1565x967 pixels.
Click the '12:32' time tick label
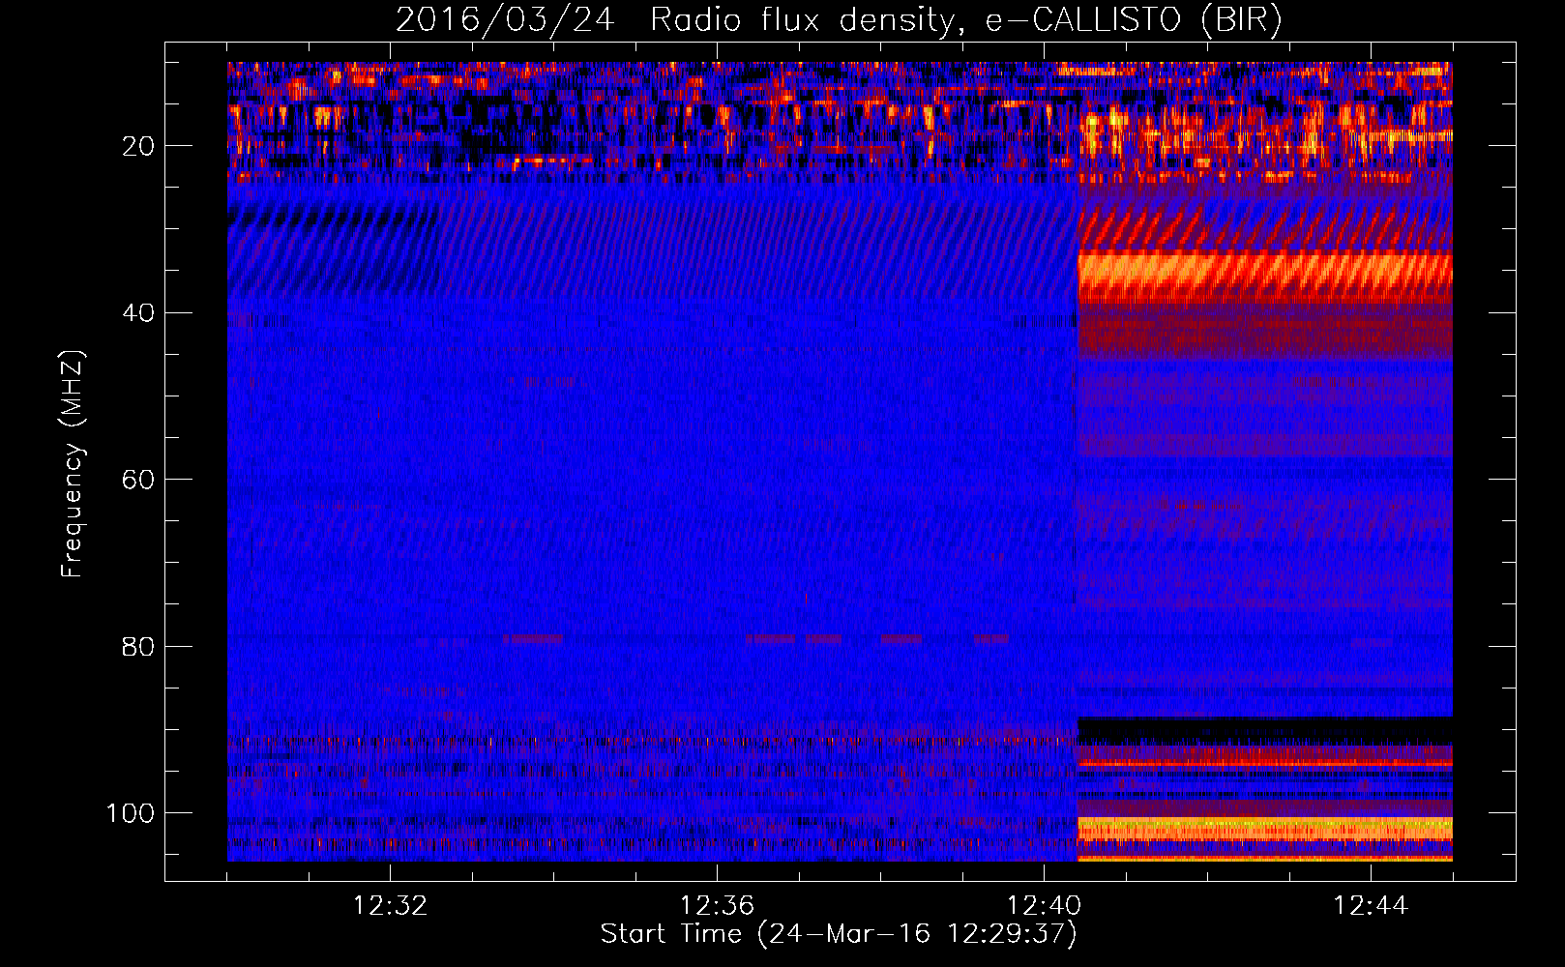pyautogui.click(x=390, y=906)
